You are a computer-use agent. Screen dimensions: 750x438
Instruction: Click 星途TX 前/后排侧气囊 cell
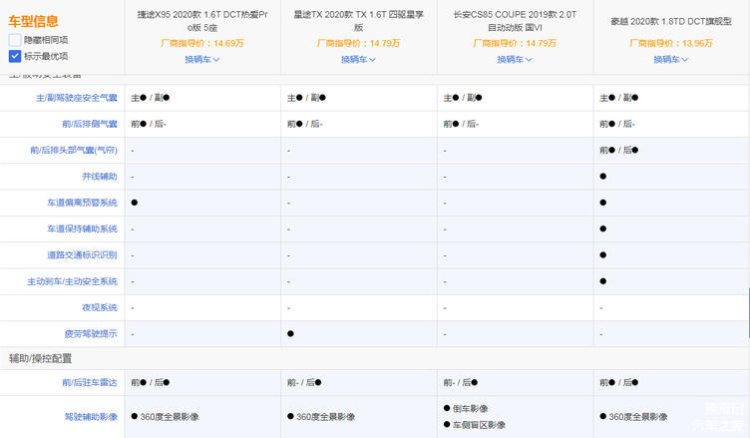click(305, 124)
